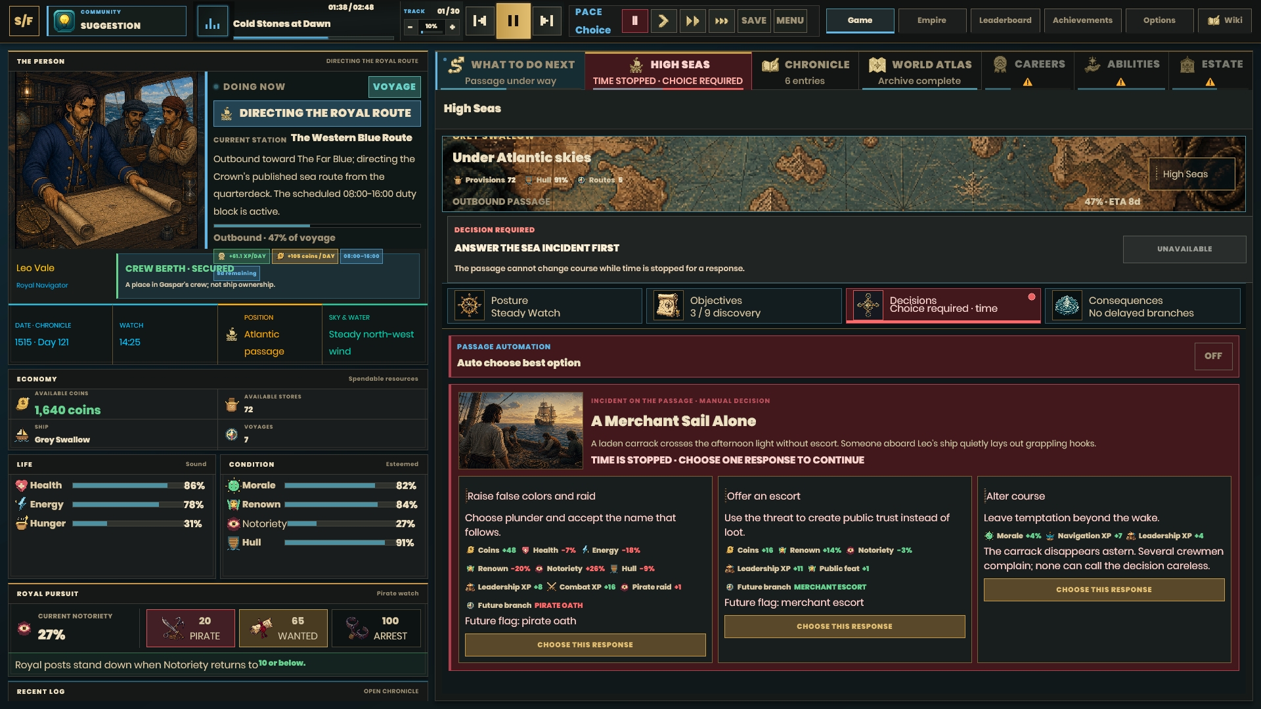The width and height of the screenshot is (1261, 709).
Task: Open the Decisions choice required panel
Action: pos(943,306)
